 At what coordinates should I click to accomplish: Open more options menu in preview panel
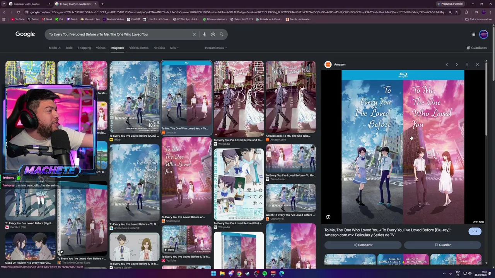pyautogui.click(x=467, y=64)
